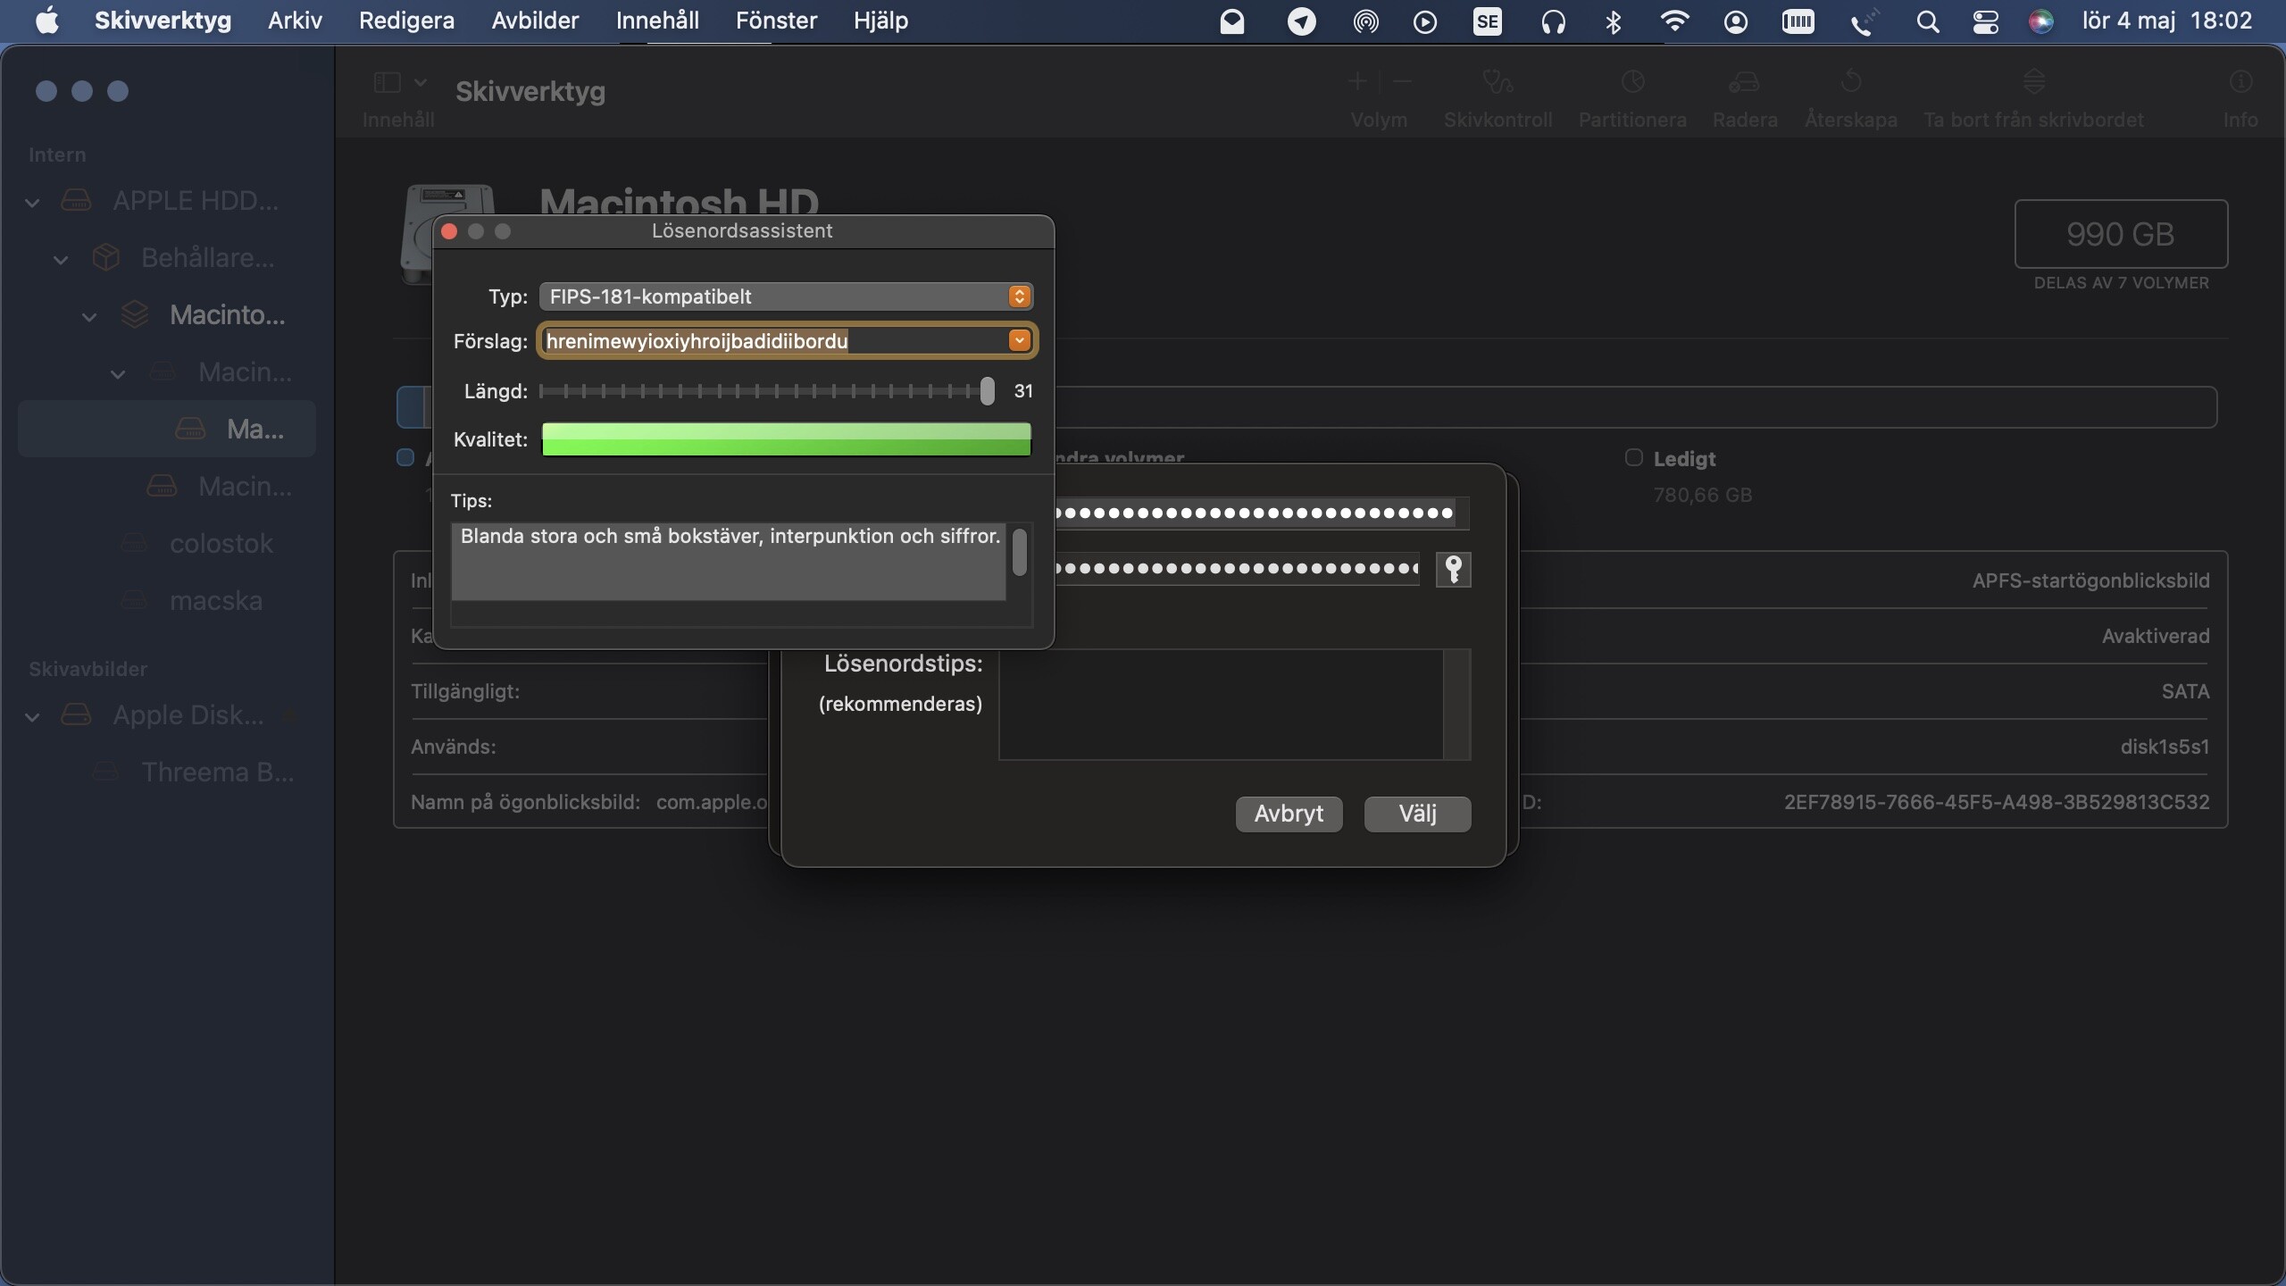
Task: Click the AirDrop-like broadcast menu bar icon
Action: pos(1365,21)
